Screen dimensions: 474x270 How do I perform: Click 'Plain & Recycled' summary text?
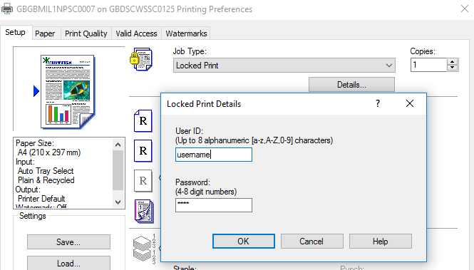click(x=46, y=180)
